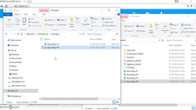Sort Astoapps by Date modified column
Viewport: 196px width, 110px height.
click(96, 39)
